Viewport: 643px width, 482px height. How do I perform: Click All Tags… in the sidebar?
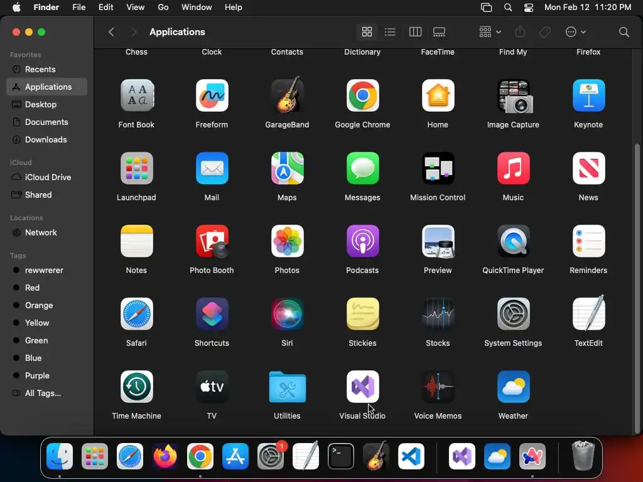(x=46, y=393)
